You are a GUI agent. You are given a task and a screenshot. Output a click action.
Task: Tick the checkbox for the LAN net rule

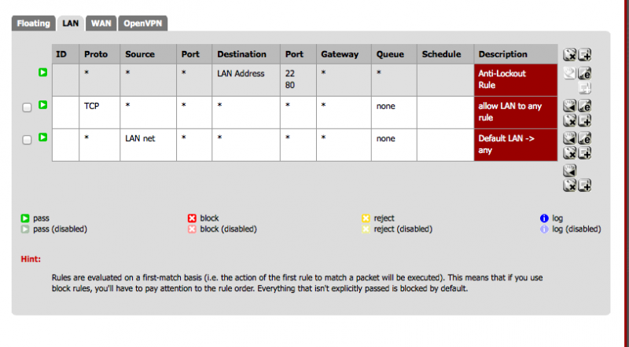27,139
